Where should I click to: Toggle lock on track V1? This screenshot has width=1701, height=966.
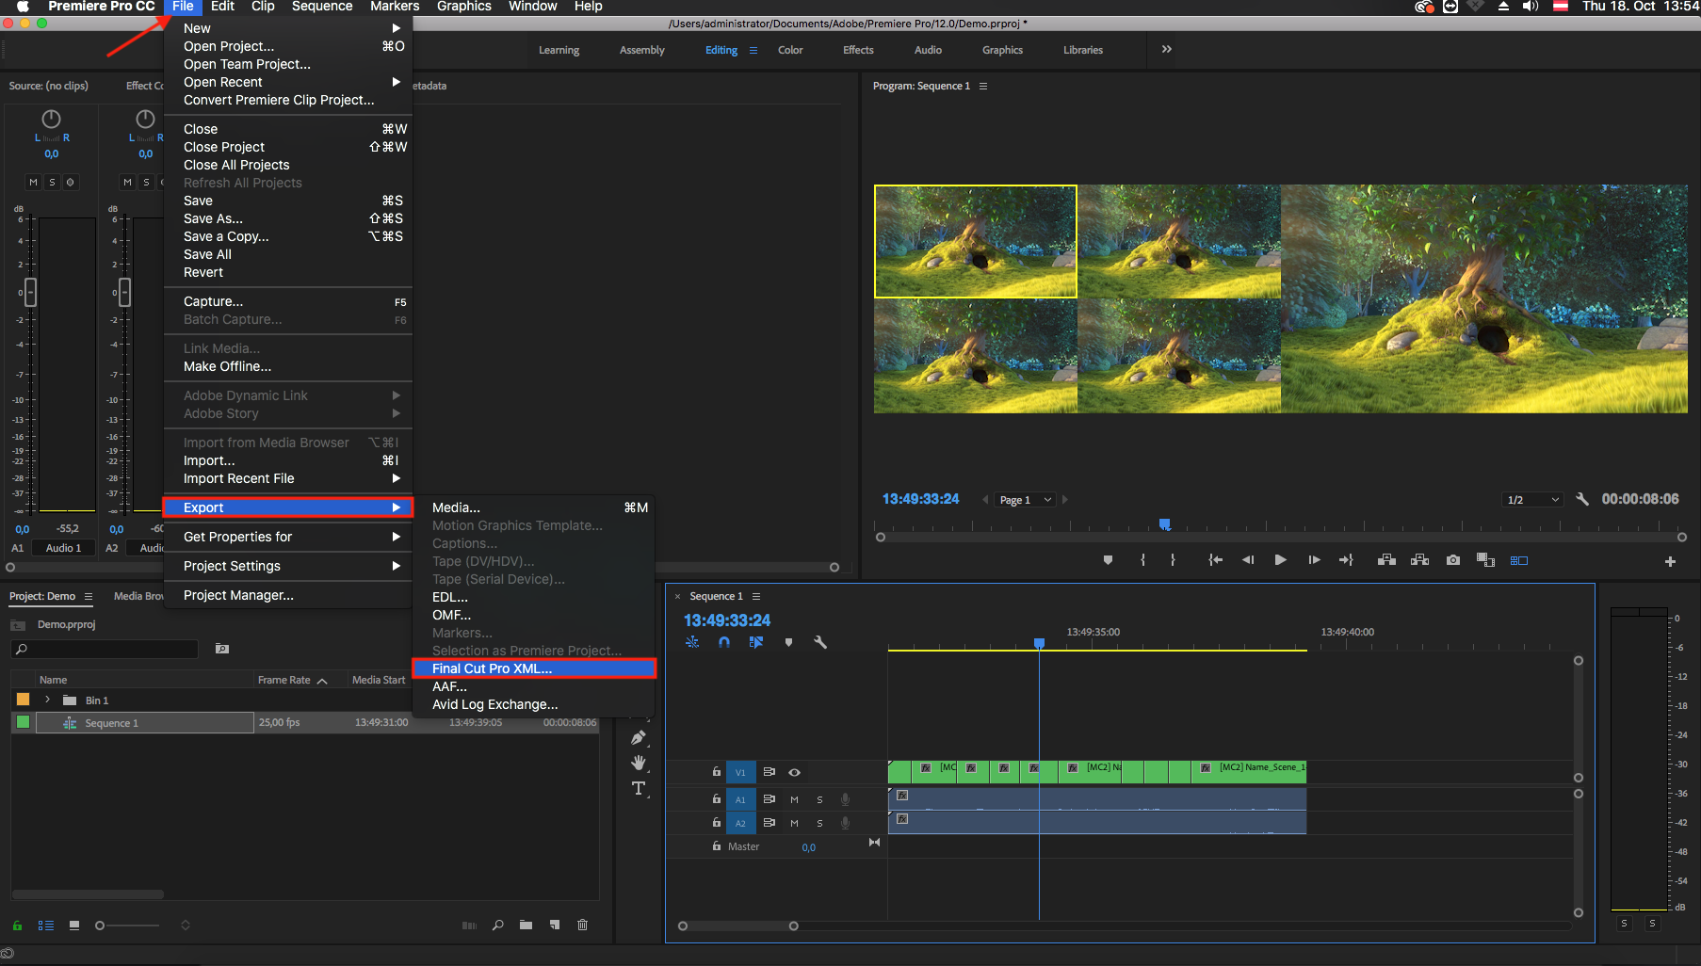click(717, 772)
